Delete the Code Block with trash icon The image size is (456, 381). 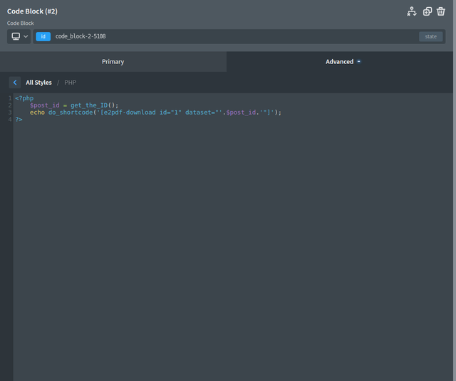coord(441,11)
